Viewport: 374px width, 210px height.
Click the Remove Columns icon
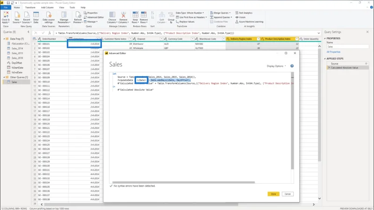click(x=123, y=17)
